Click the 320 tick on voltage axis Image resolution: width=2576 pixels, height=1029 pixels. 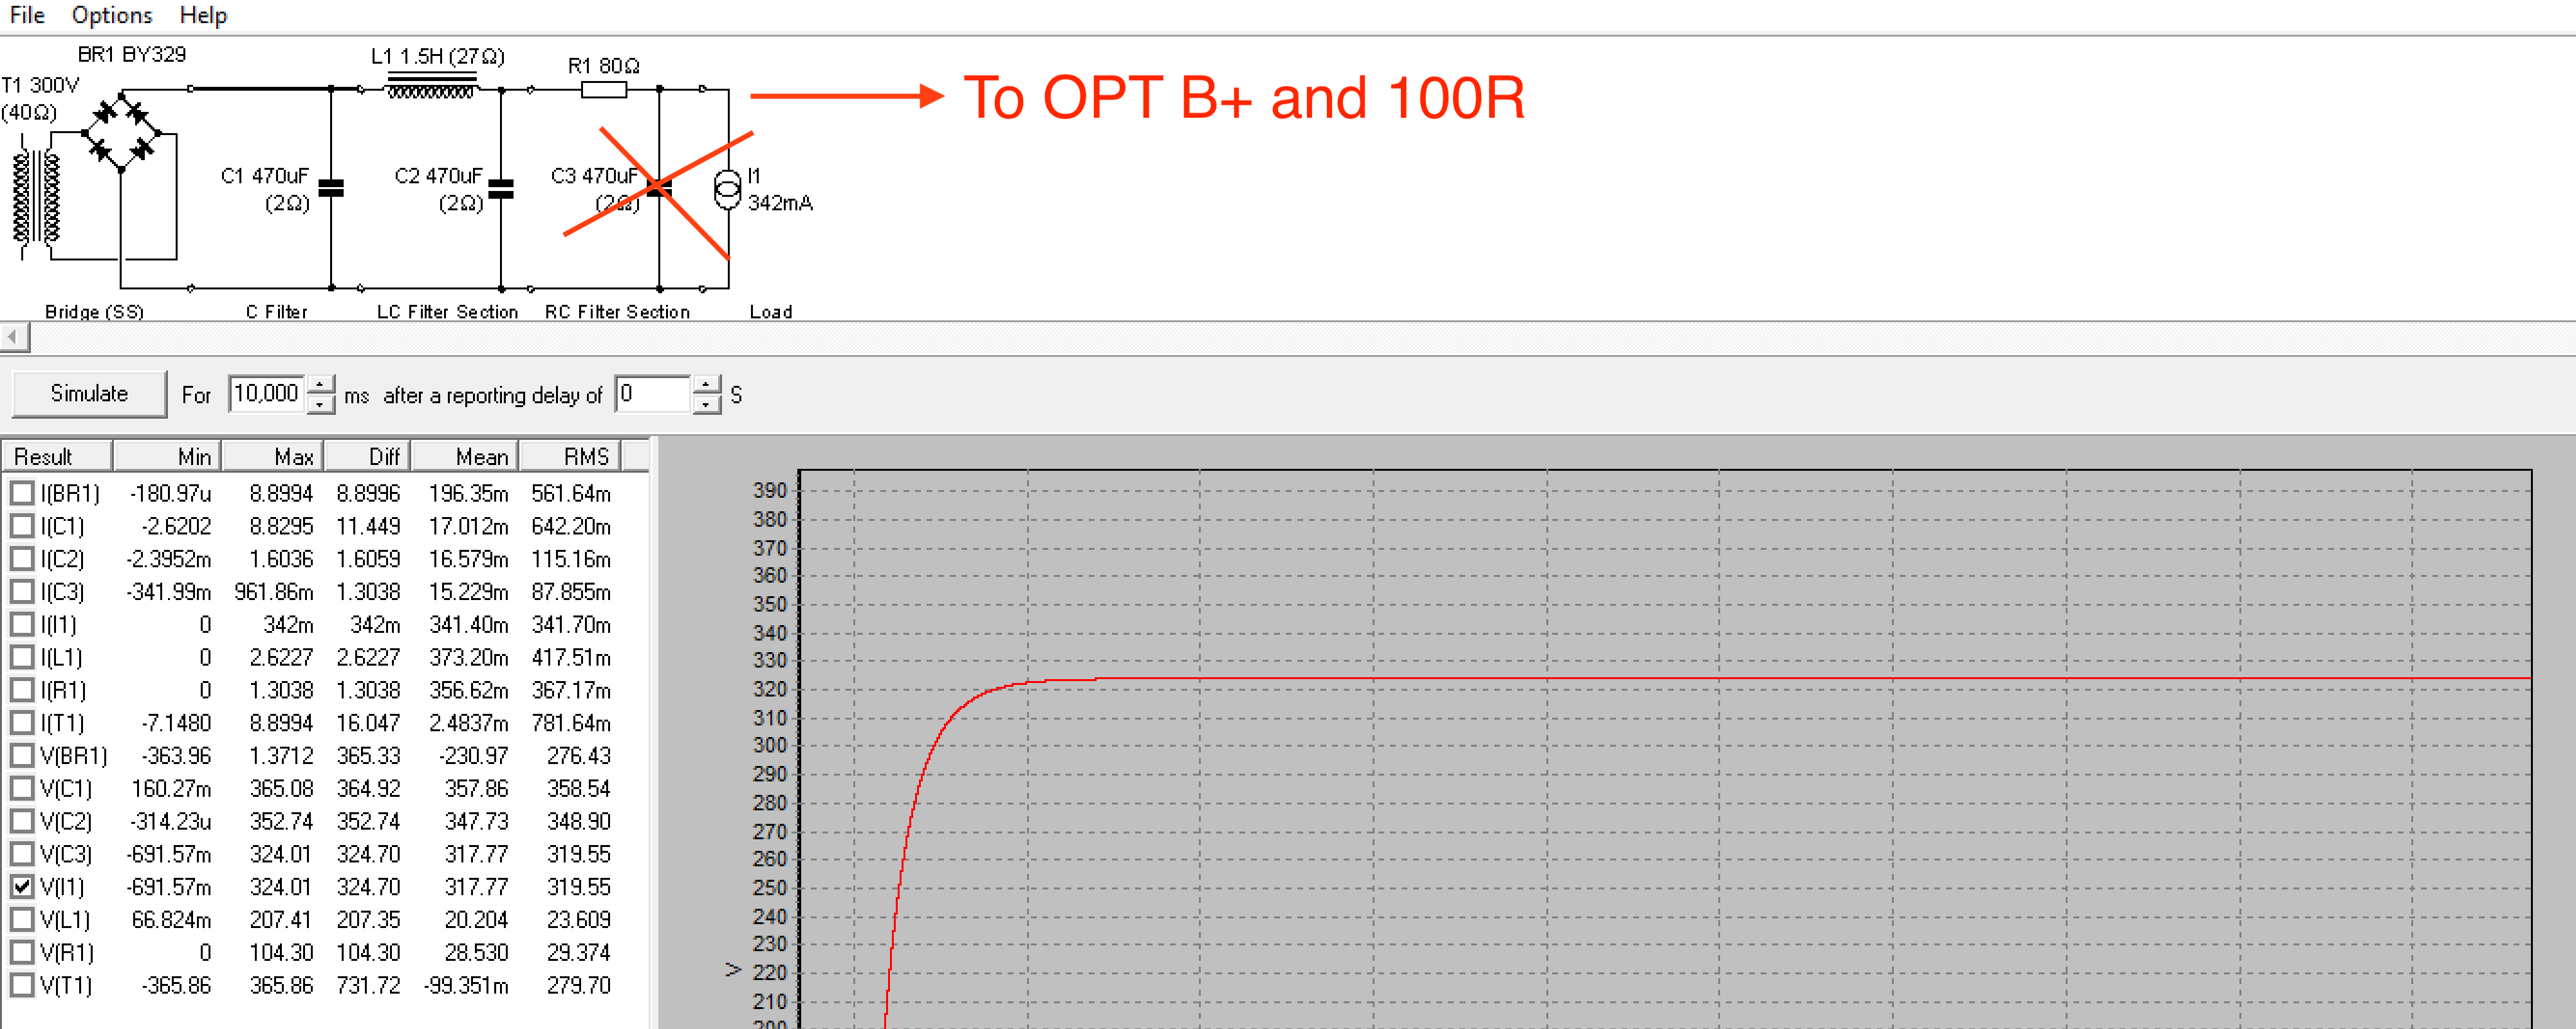770,688
